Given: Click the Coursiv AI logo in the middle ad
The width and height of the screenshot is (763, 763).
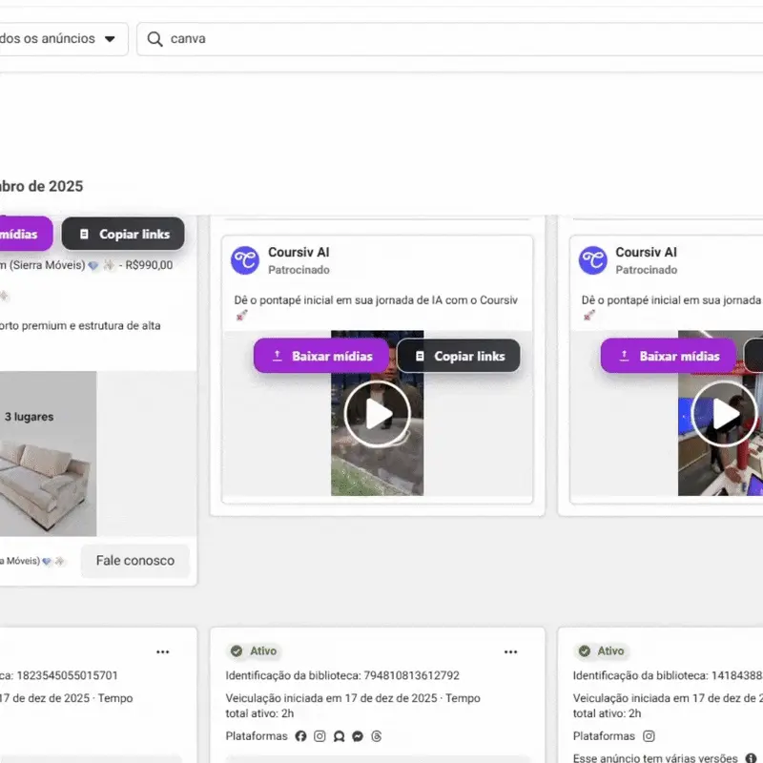Looking at the screenshot, I should coord(245,260).
